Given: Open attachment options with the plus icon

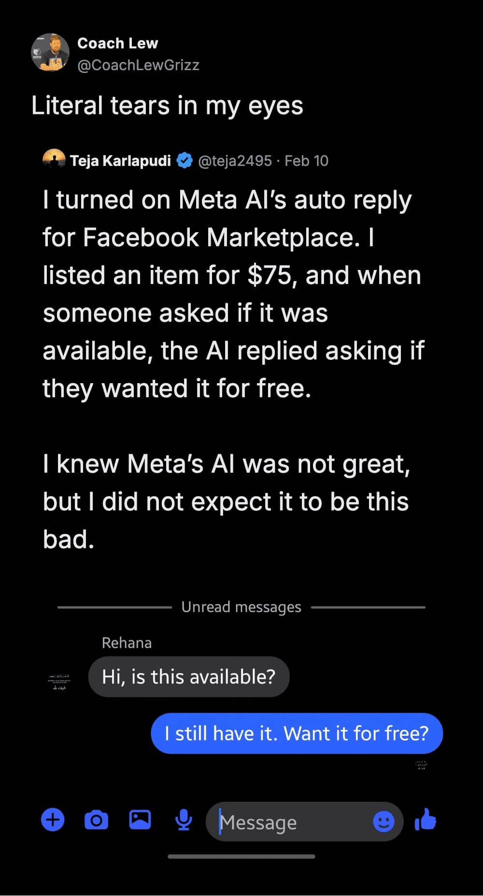Looking at the screenshot, I should pyautogui.click(x=53, y=820).
